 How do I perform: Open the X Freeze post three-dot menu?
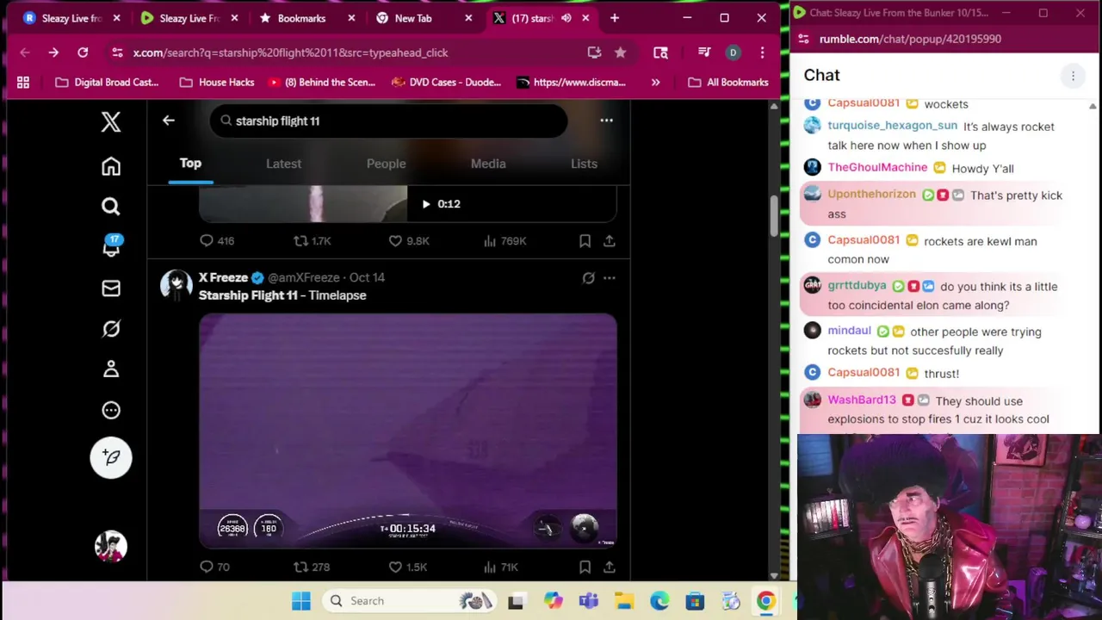click(x=610, y=278)
